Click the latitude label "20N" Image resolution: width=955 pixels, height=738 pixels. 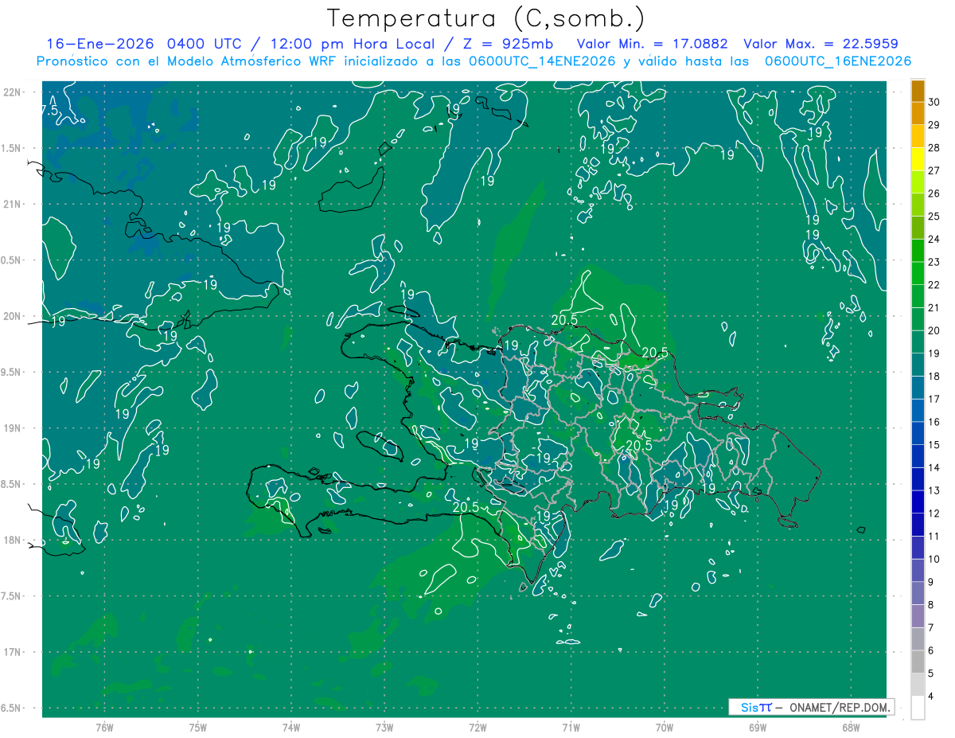click(x=14, y=316)
